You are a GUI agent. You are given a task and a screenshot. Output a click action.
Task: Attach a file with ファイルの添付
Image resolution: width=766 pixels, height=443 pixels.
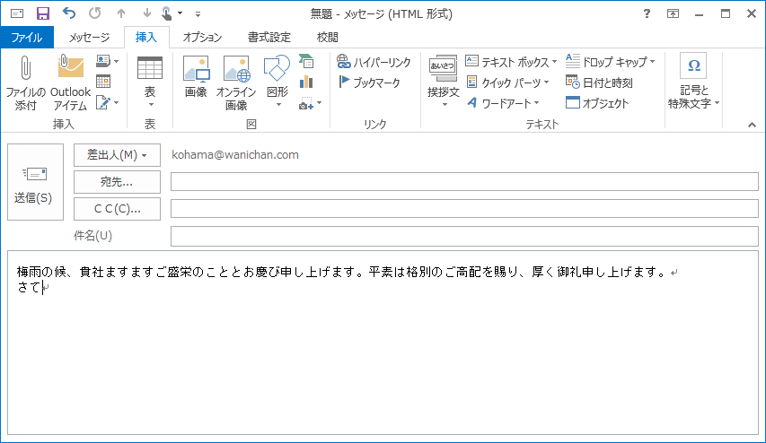(x=25, y=83)
